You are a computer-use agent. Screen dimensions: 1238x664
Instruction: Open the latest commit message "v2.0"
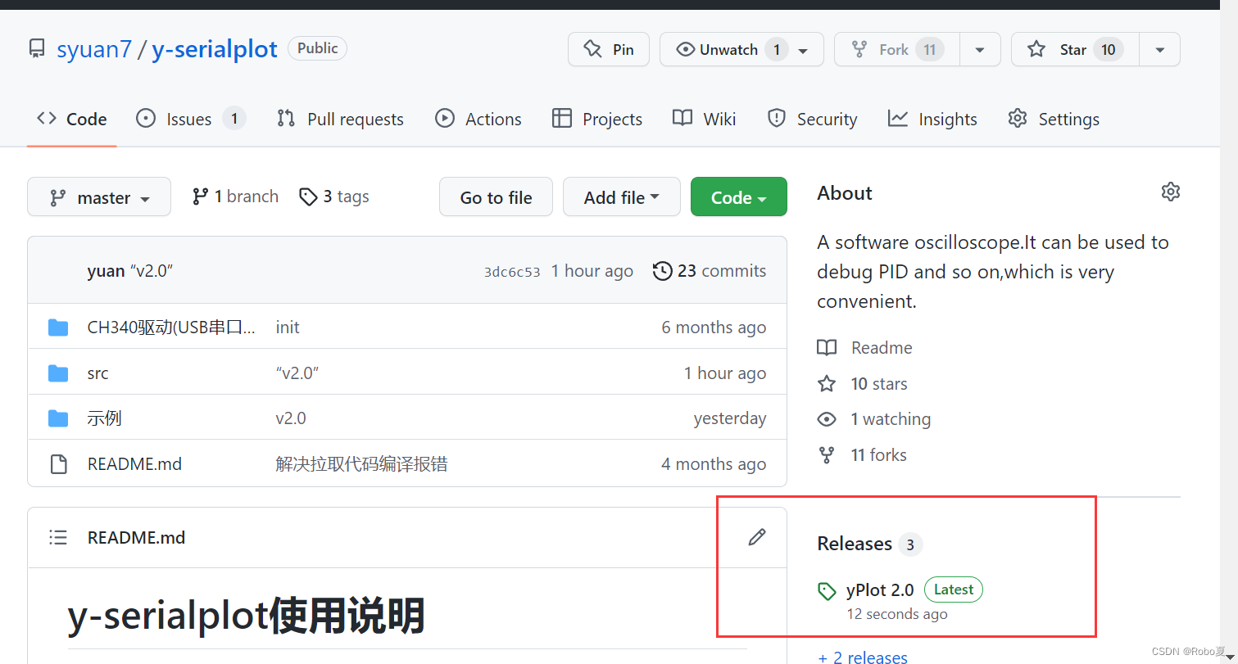[152, 271]
